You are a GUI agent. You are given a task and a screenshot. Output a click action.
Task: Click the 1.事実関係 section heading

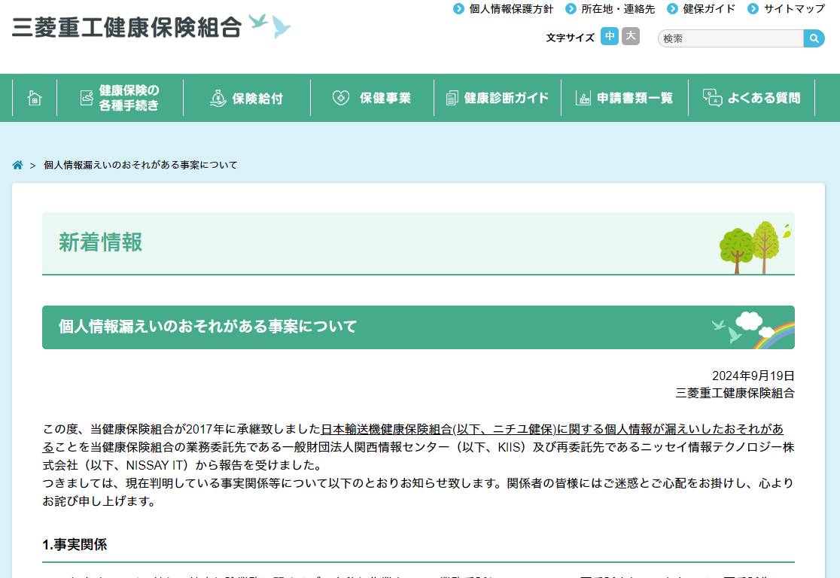(x=75, y=545)
